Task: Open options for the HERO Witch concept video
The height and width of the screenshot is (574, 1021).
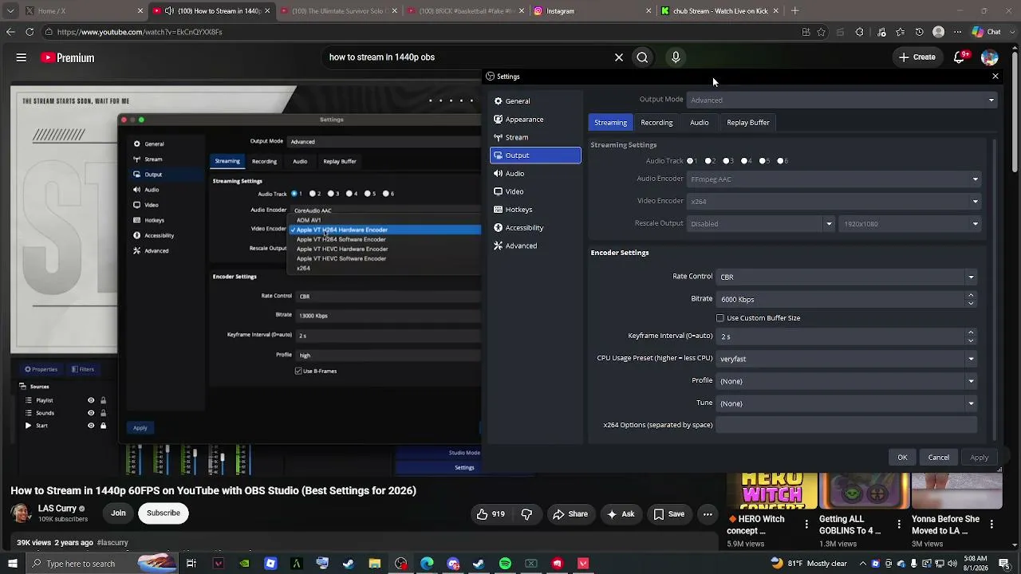Action: click(807, 525)
